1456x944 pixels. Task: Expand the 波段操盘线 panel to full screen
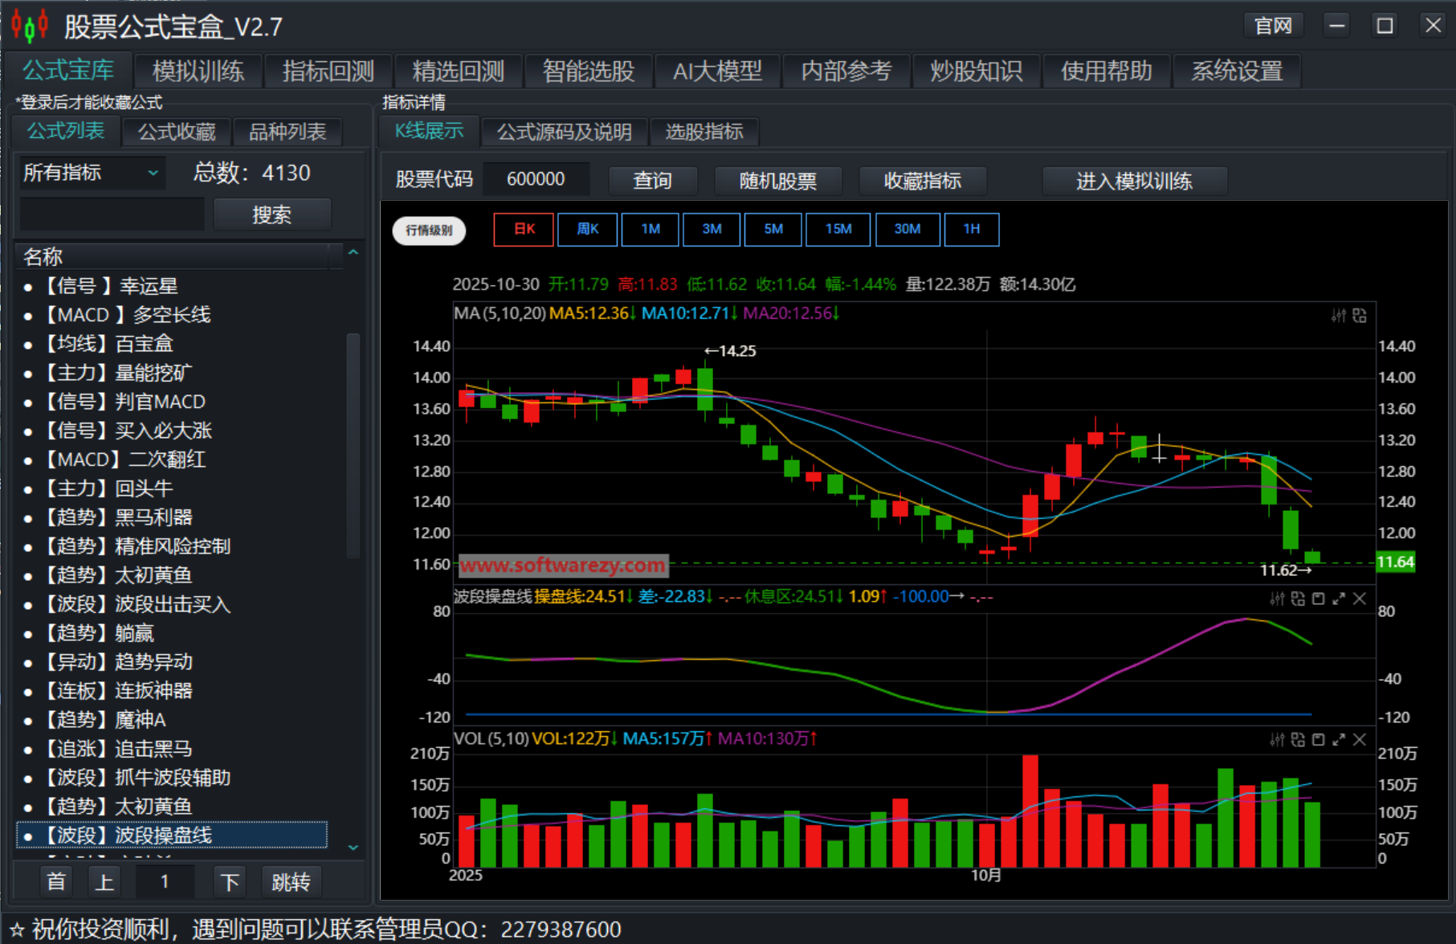[x=1340, y=599]
